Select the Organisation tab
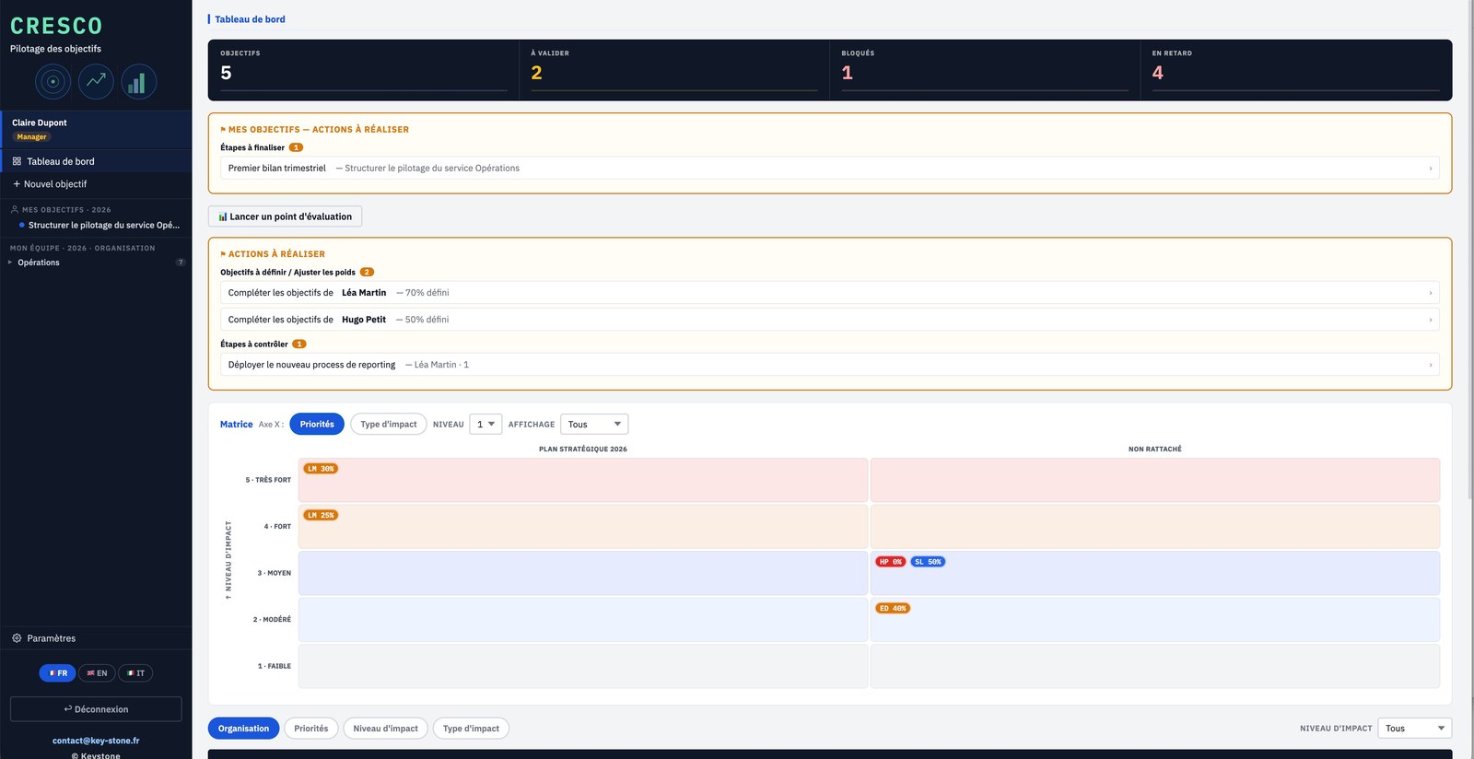This screenshot has width=1474, height=759. point(243,729)
